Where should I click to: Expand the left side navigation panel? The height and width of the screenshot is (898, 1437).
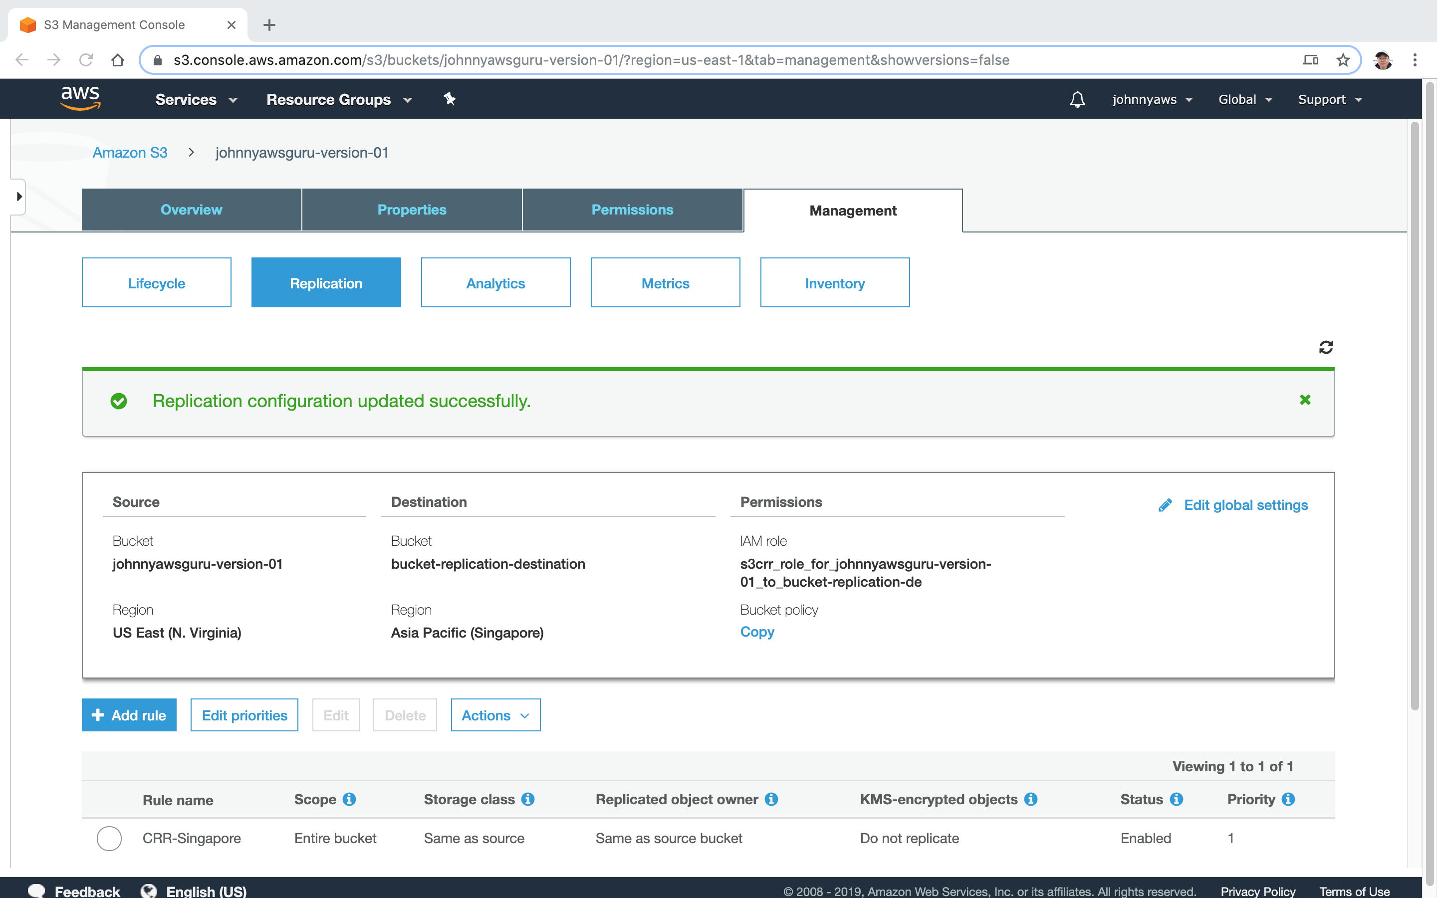click(x=18, y=196)
